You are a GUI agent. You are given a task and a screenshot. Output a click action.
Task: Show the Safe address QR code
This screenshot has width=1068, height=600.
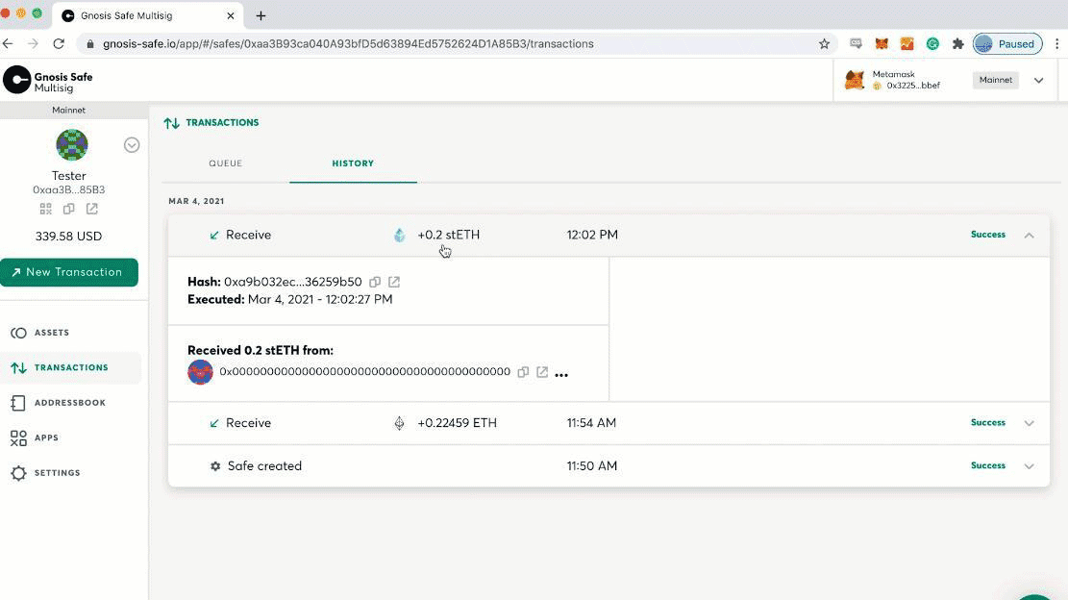tap(45, 209)
